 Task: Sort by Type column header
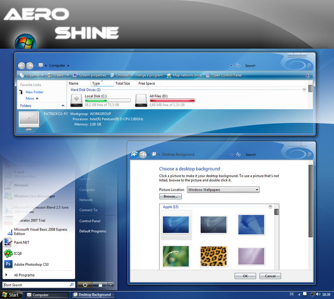(102, 83)
